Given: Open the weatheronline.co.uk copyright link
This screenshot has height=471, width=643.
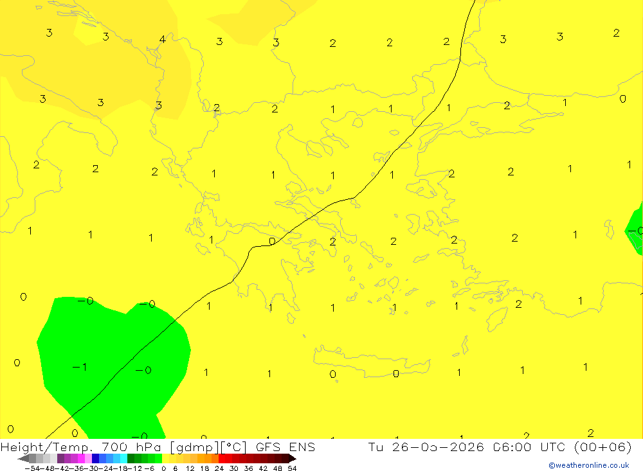Looking at the screenshot, I should (588, 465).
